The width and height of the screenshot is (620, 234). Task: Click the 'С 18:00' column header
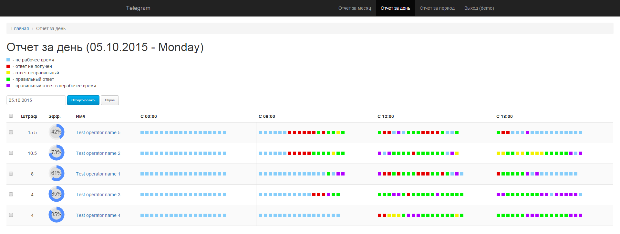(504, 116)
